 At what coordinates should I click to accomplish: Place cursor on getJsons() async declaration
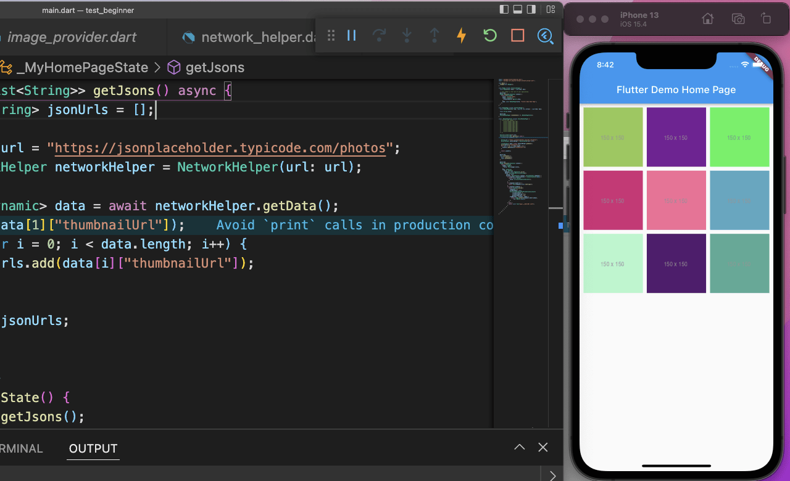pos(115,91)
